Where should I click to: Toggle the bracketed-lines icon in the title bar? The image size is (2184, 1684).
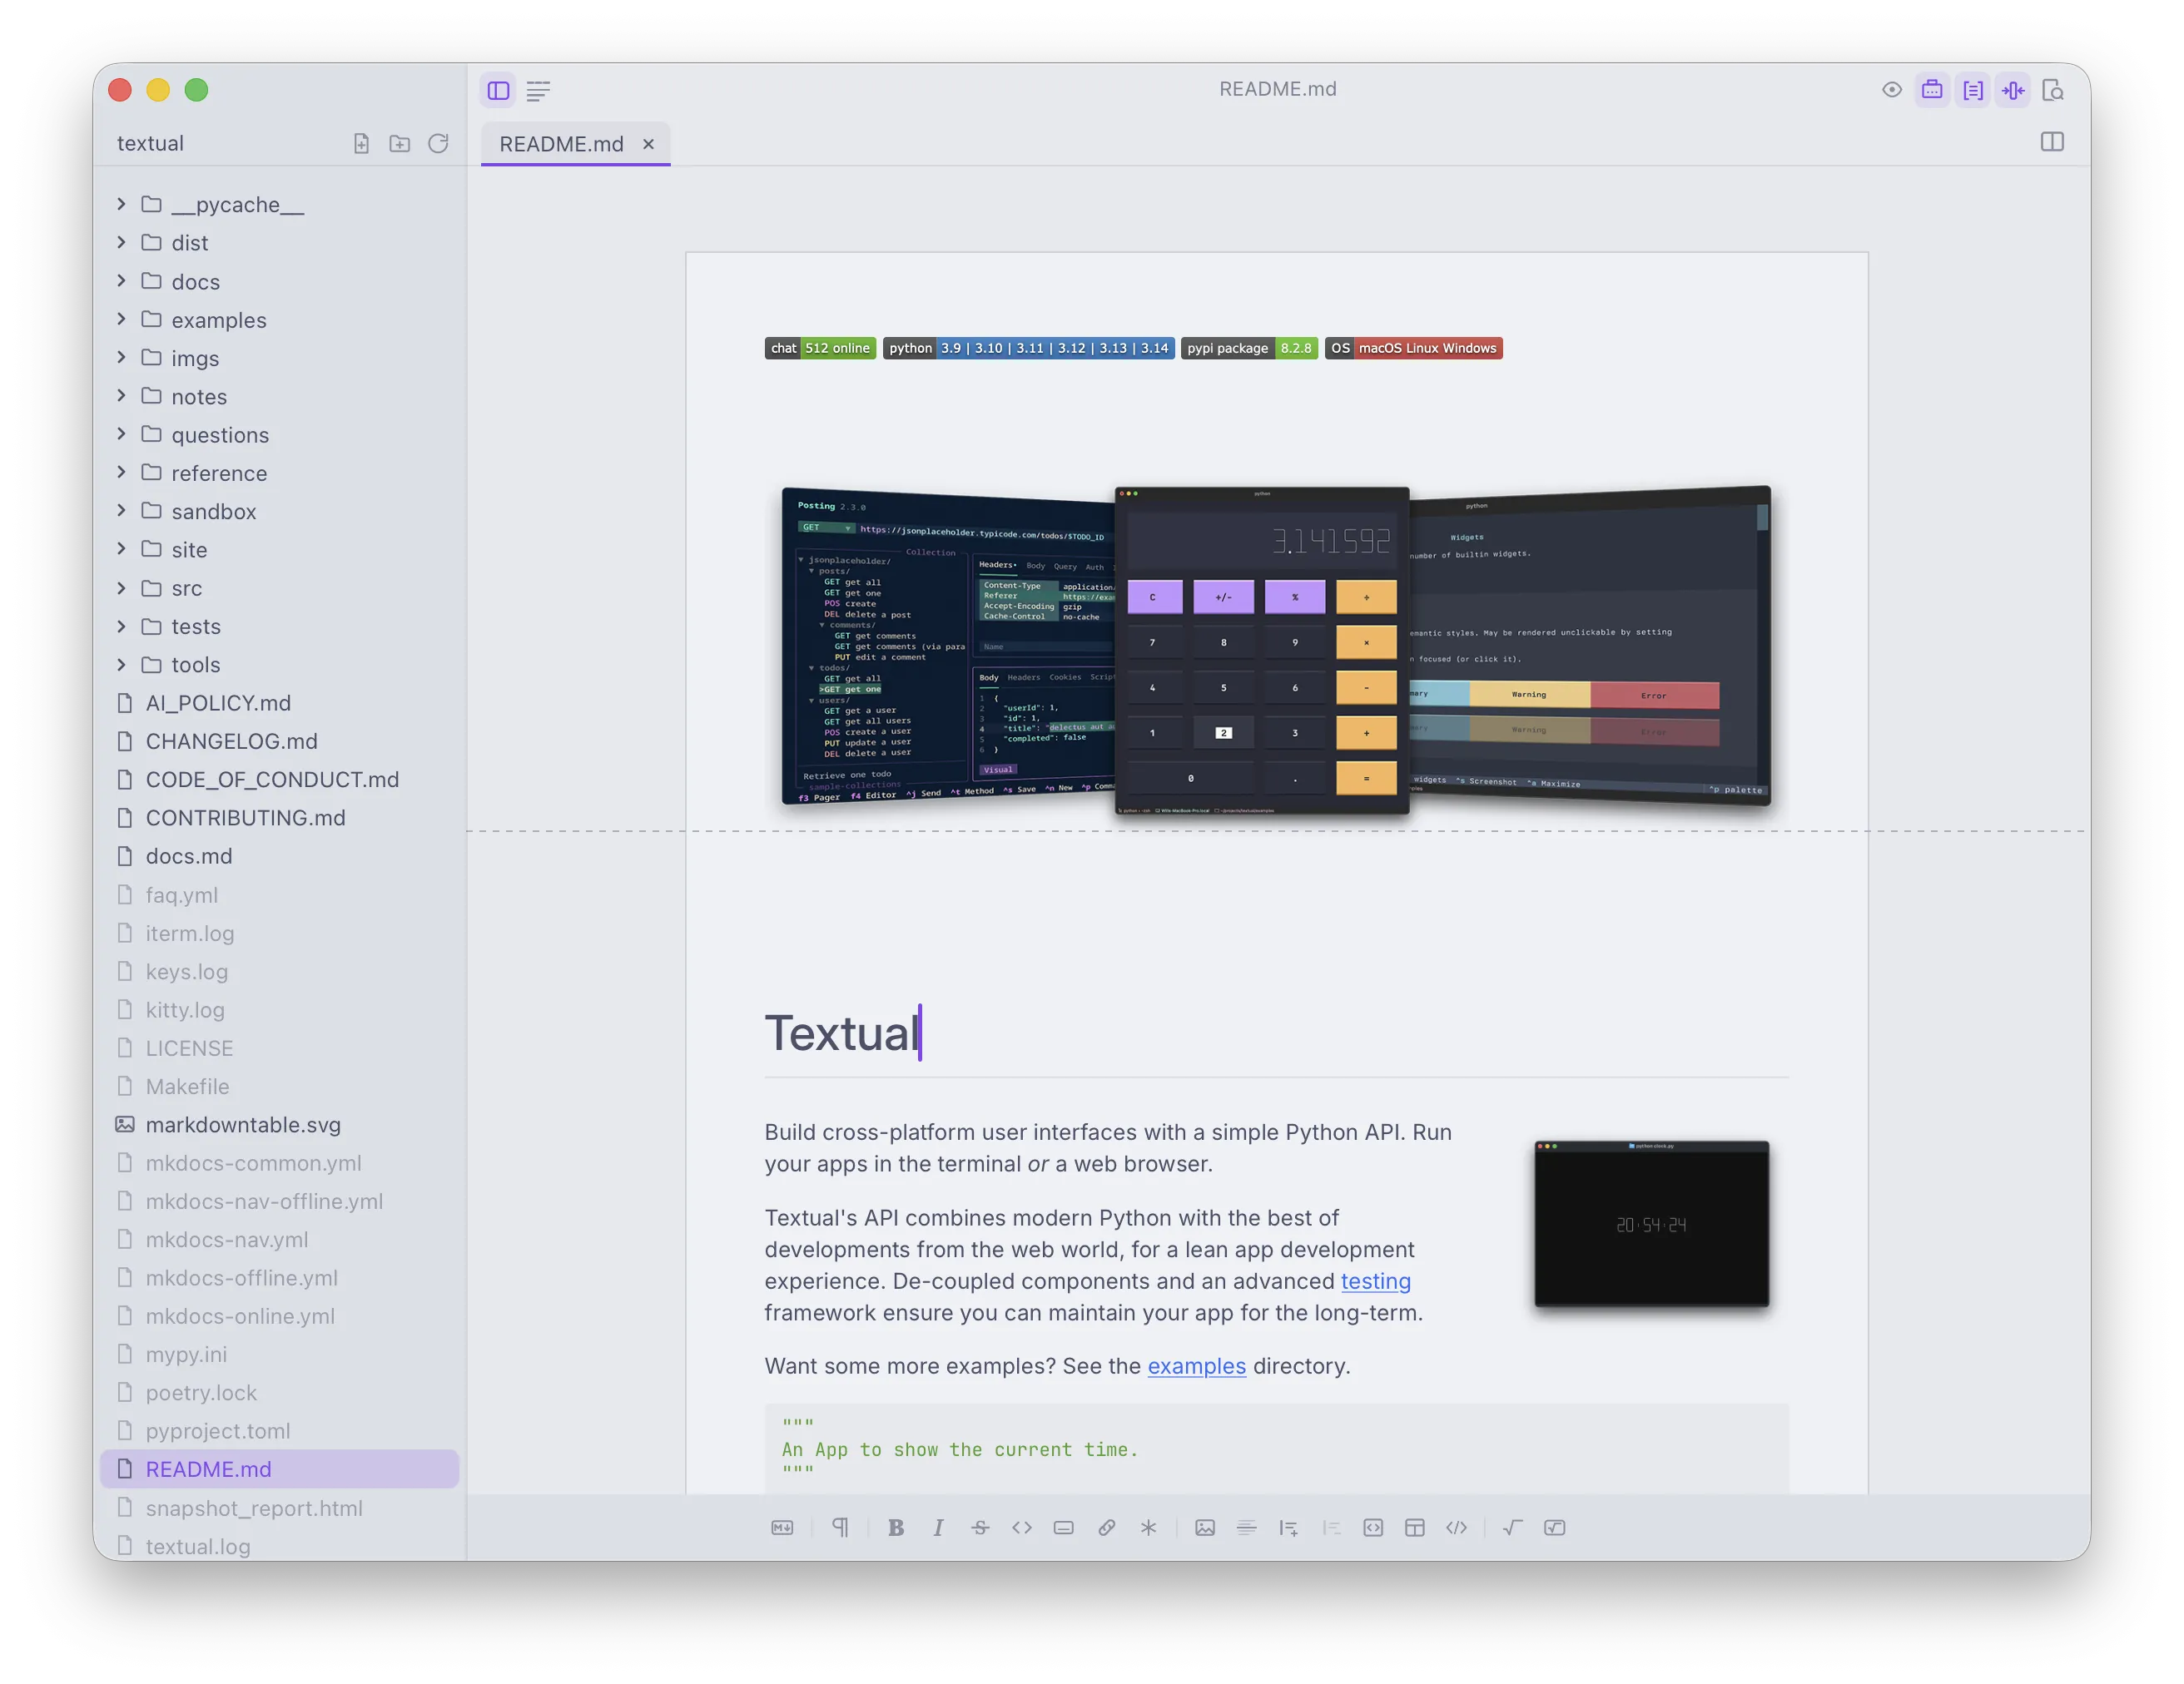(1973, 90)
